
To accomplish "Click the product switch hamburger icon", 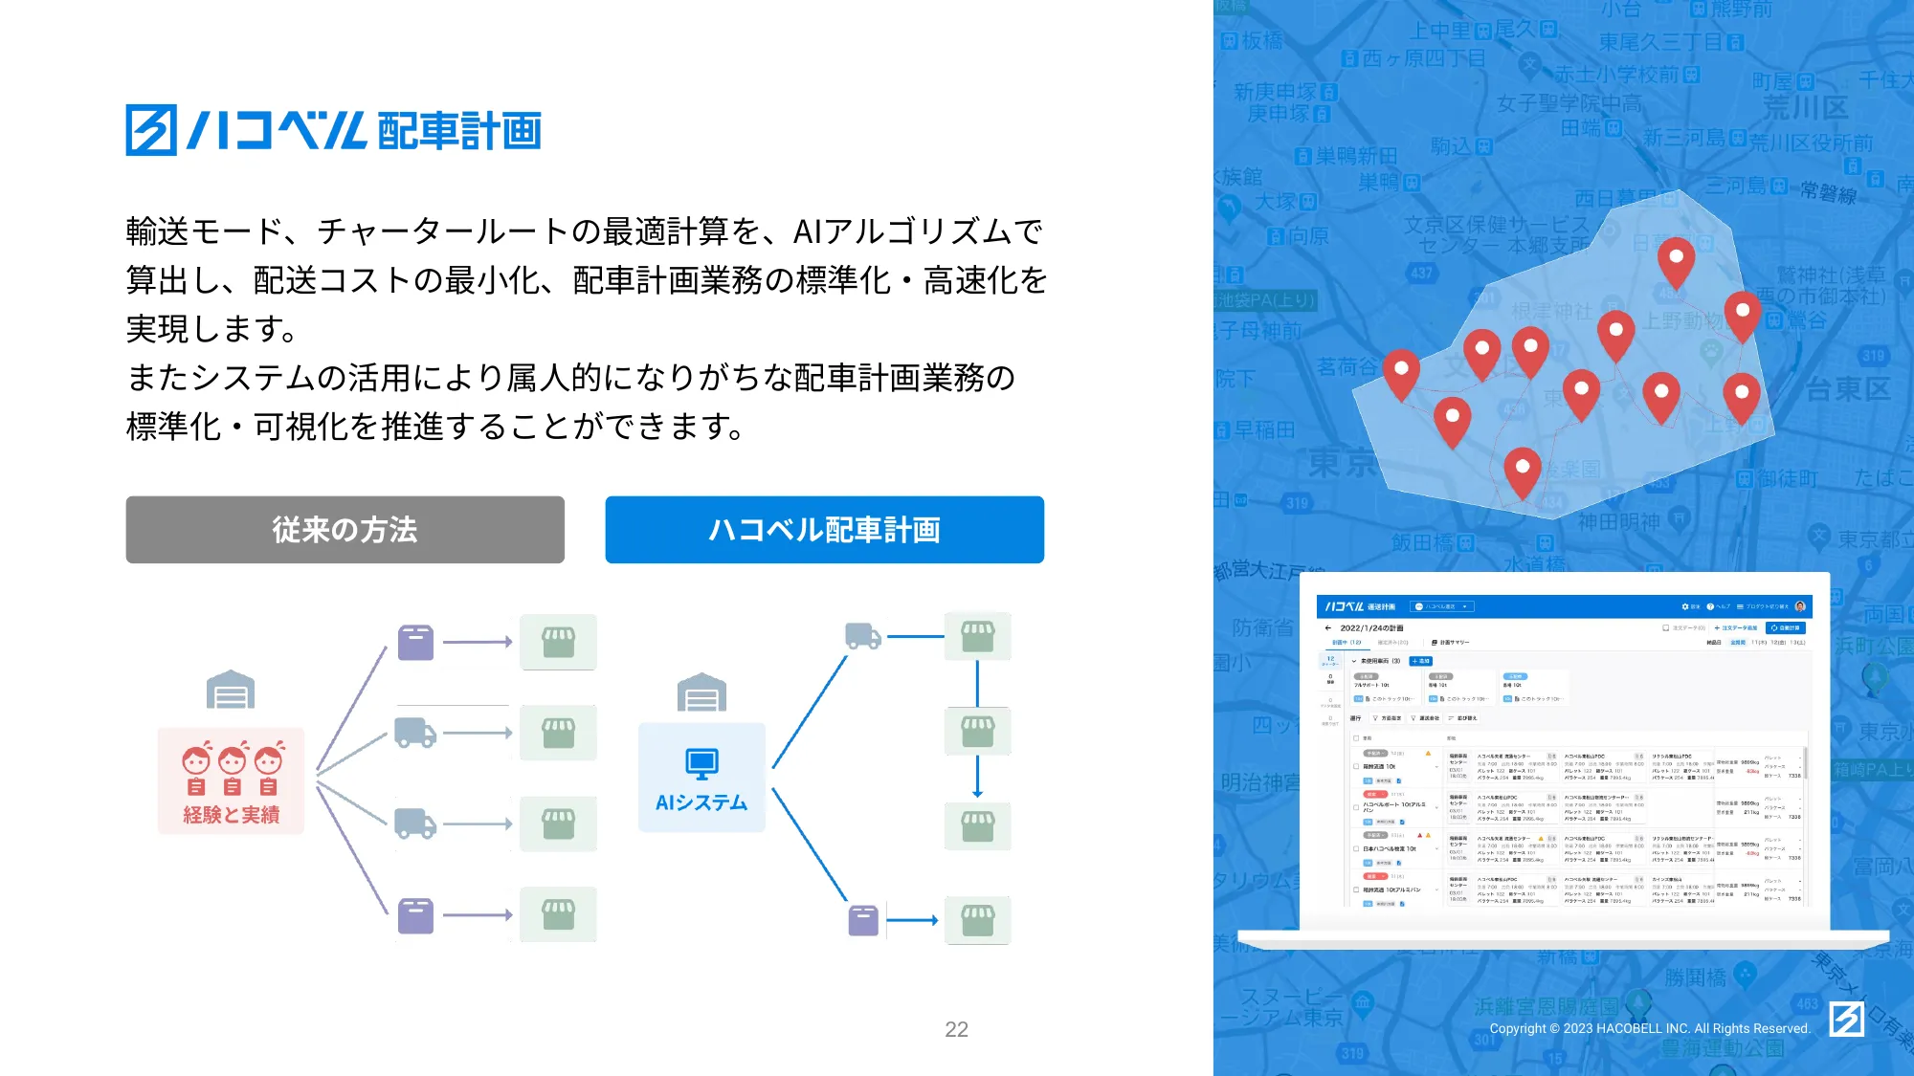I will 1740,606.
